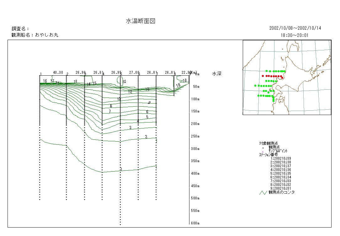Select the westernmost red station dot on map
The image size is (340, 236).
pyautogui.click(x=263, y=76)
